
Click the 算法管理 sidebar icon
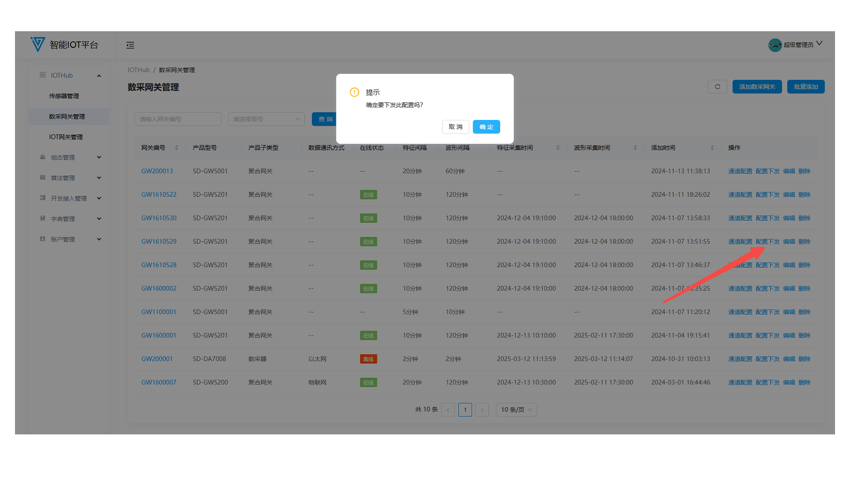click(x=42, y=177)
